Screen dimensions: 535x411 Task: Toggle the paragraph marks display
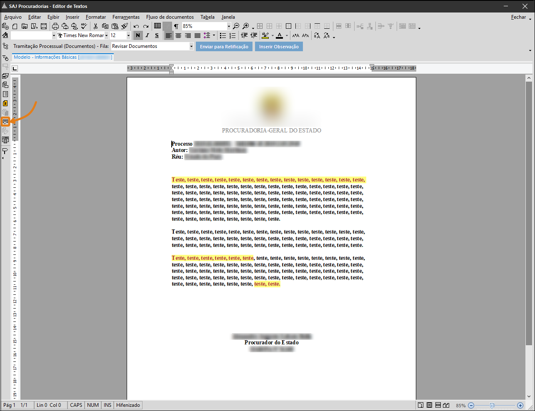[x=176, y=26]
